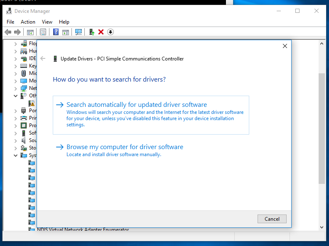Click Scan for hardware changes monitor icon
The width and height of the screenshot is (329, 246).
79,32
